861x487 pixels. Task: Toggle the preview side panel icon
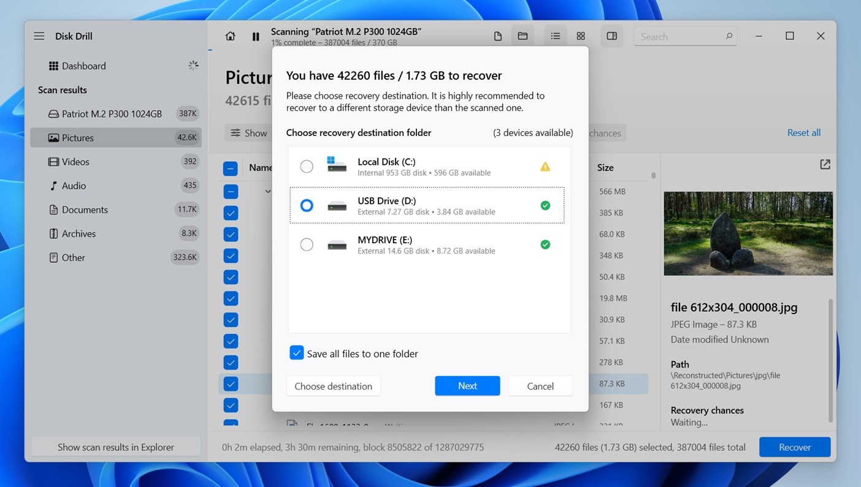tap(611, 36)
